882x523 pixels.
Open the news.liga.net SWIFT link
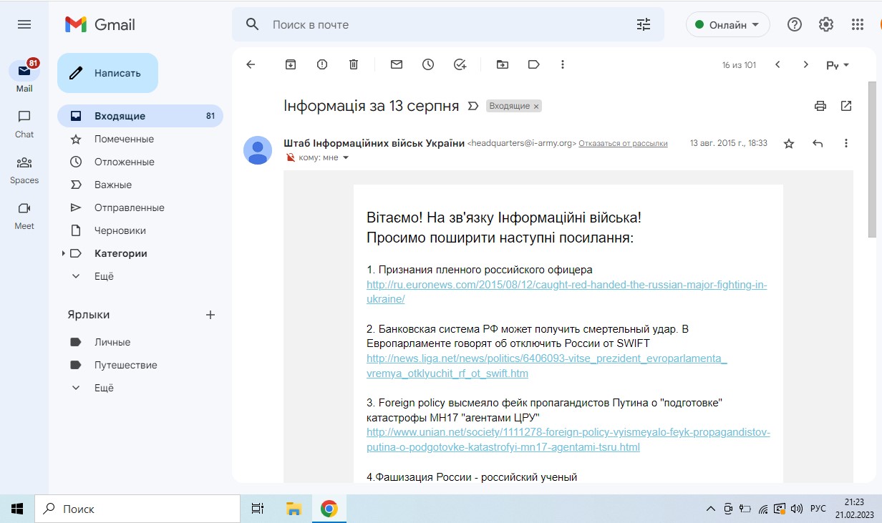click(x=546, y=366)
